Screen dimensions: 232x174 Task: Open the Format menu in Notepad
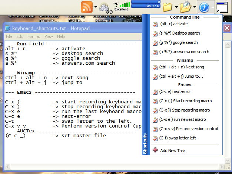coord(34,36)
